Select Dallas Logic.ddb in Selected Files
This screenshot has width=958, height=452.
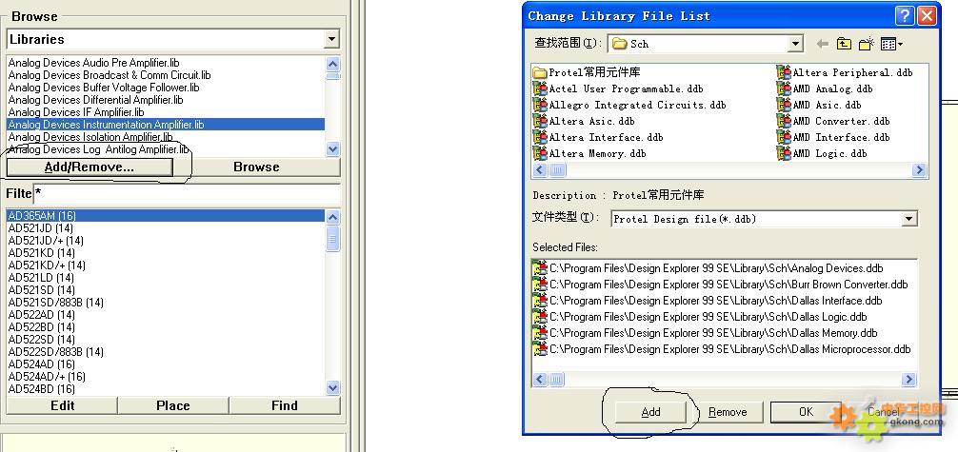pos(700,317)
